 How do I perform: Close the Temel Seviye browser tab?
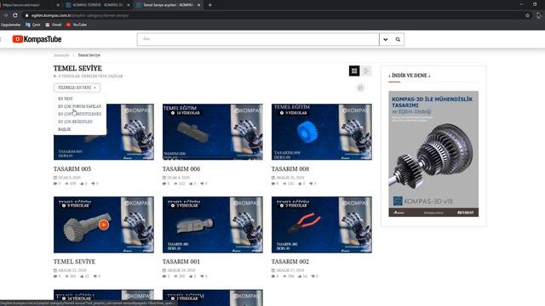point(198,5)
